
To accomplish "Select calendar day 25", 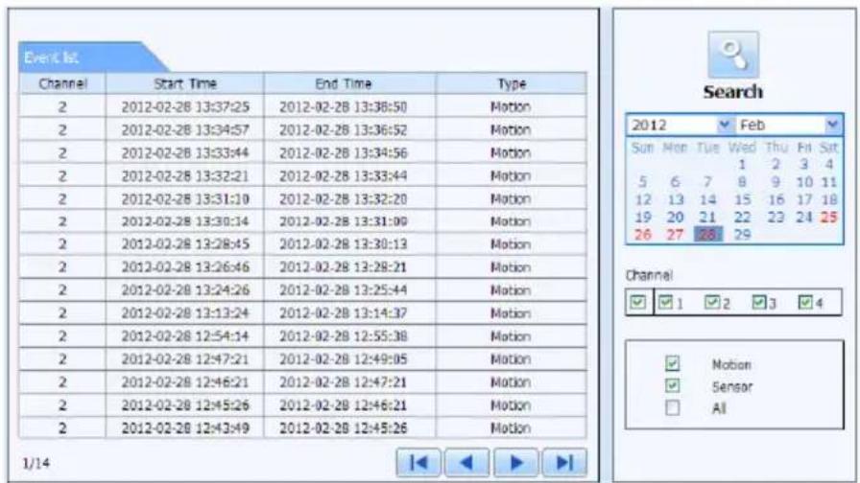I will [x=828, y=217].
